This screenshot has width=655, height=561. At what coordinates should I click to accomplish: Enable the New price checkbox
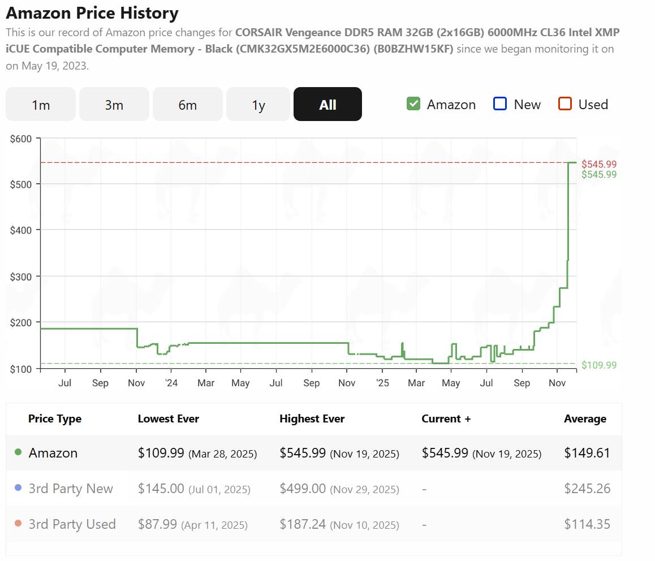coord(500,104)
